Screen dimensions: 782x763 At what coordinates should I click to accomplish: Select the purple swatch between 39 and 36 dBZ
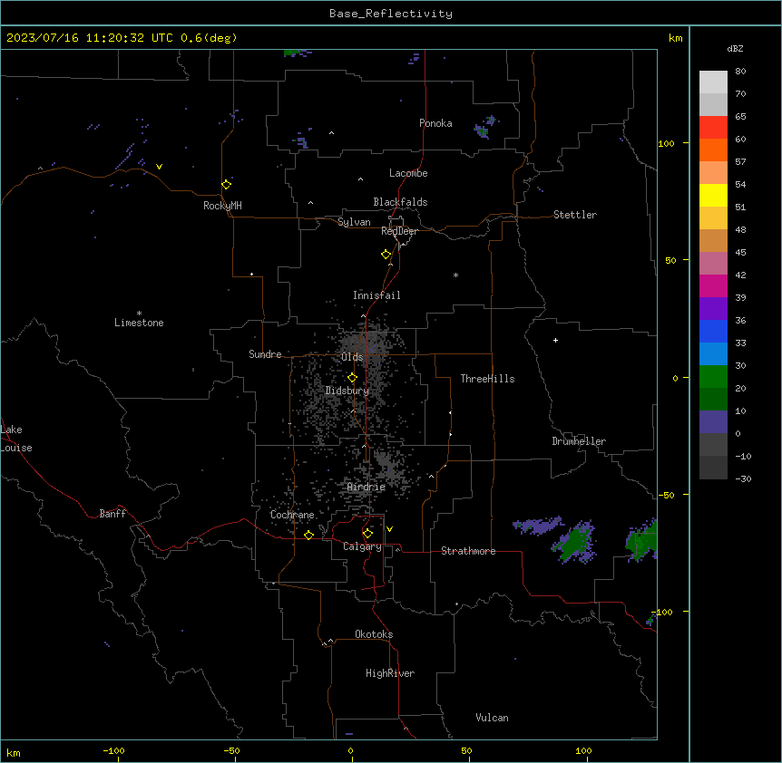pyautogui.click(x=713, y=308)
